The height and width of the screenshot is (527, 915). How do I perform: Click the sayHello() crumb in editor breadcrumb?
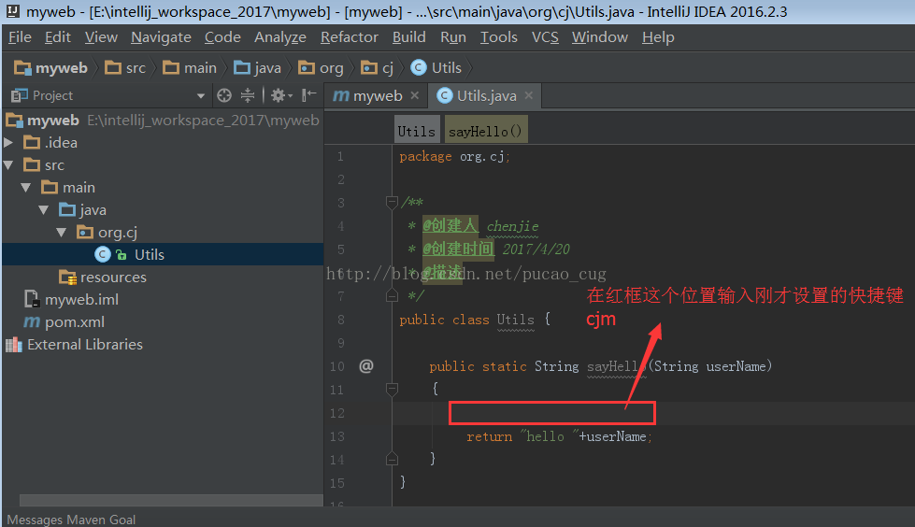pyautogui.click(x=485, y=132)
